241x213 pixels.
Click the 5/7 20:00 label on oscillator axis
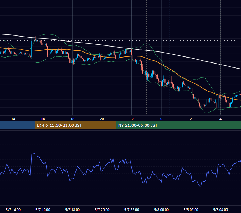point(102,209)
